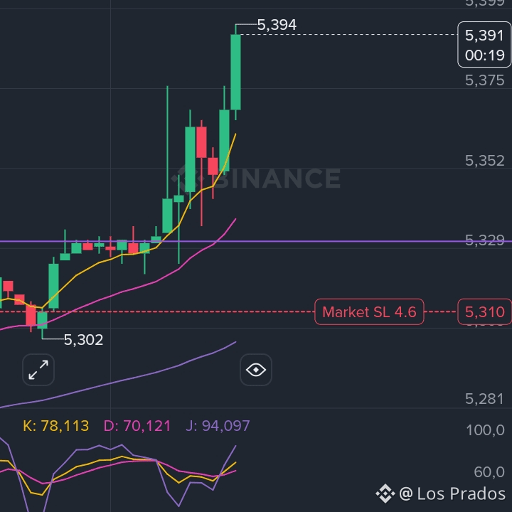Click the countdown timer 00:19
The image size is (512, 512).
(x=484, y=55)
